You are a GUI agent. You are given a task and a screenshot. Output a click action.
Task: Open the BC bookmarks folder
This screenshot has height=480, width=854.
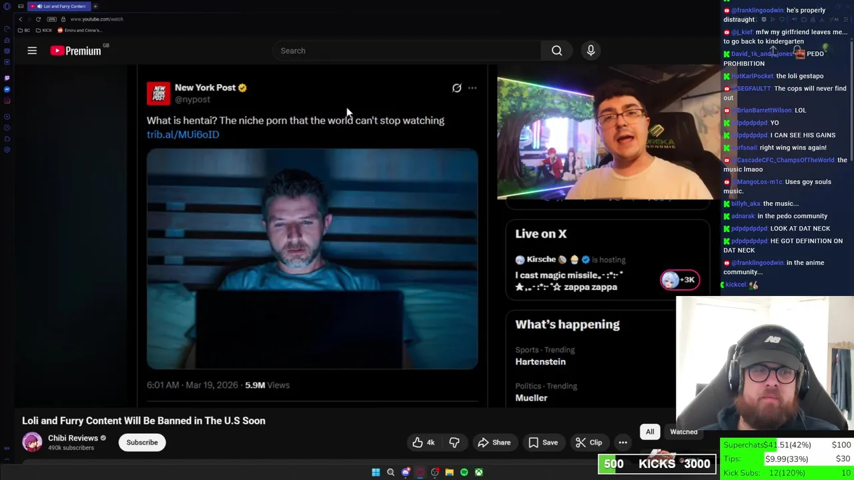point(24,30)
